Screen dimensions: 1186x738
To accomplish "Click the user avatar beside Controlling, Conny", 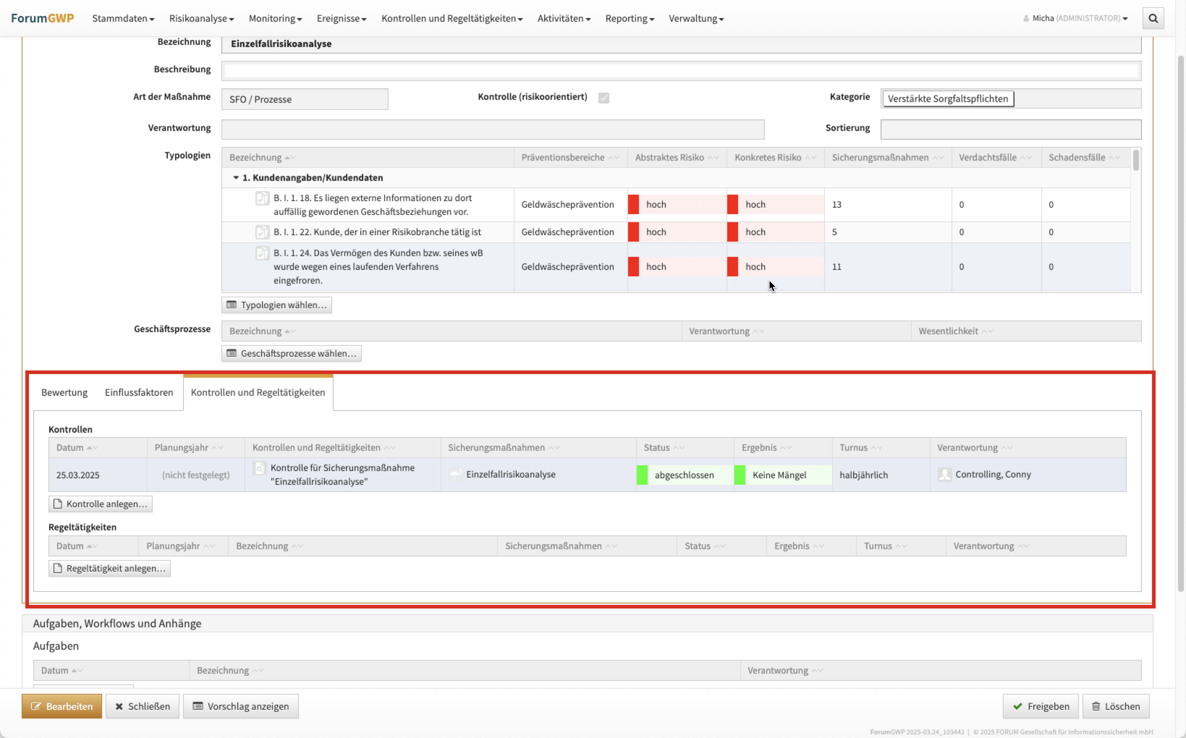I will pyautogui.click(x=944, y=474).
